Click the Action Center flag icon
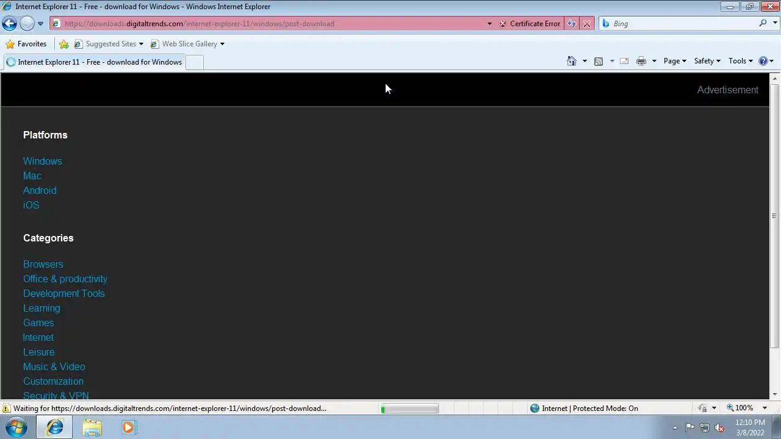Screen dimensions: 781x439 point(689,427)
